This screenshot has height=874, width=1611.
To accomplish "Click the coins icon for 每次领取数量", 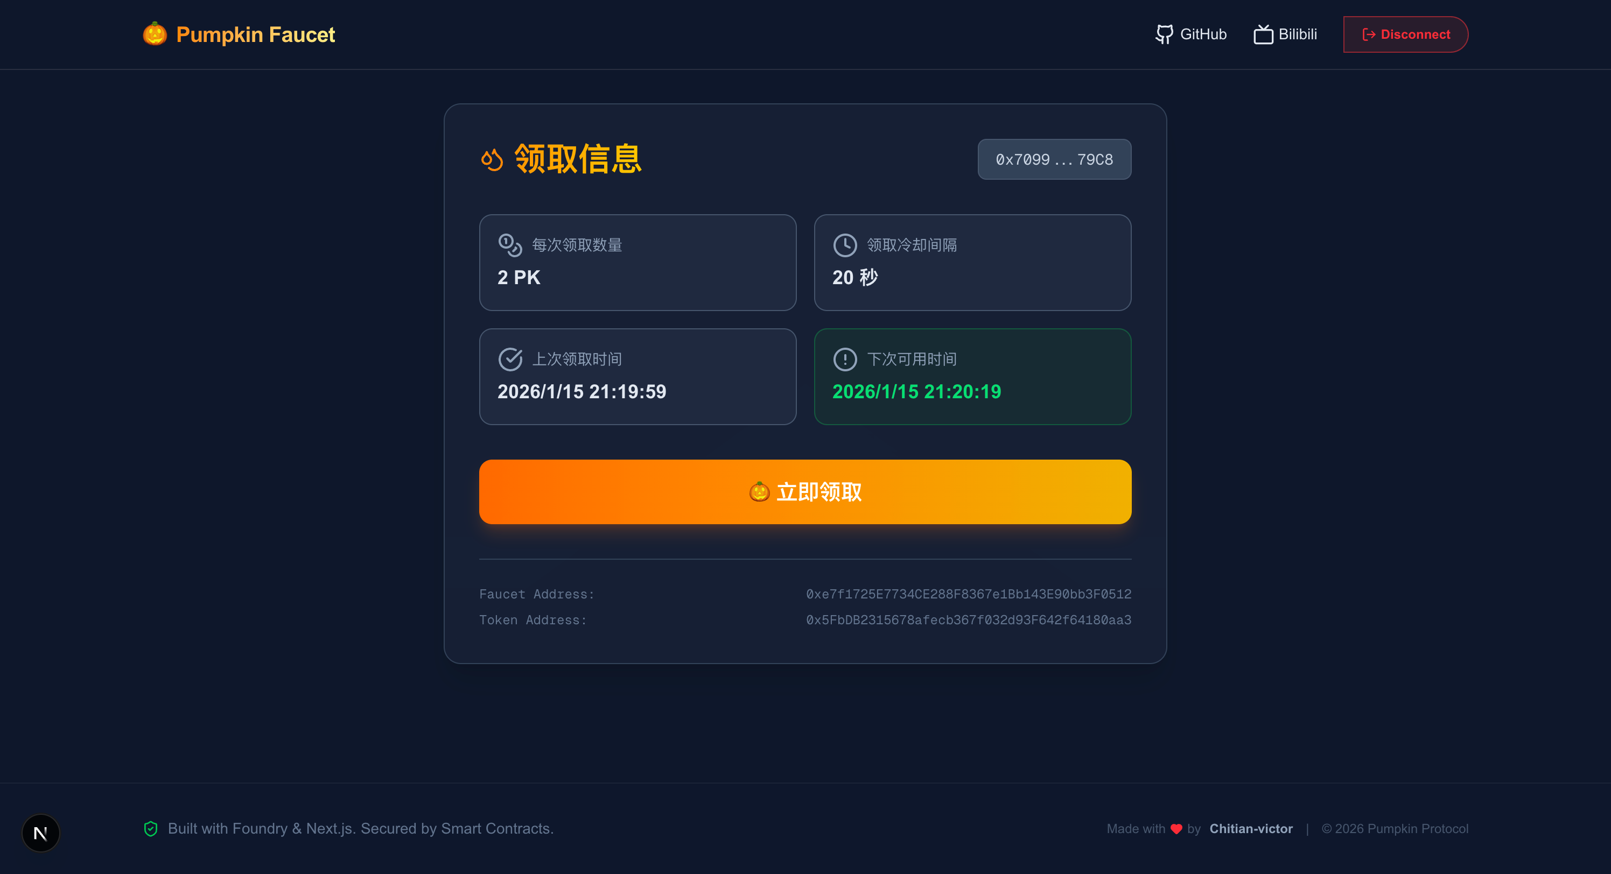I will coord(510,245).
